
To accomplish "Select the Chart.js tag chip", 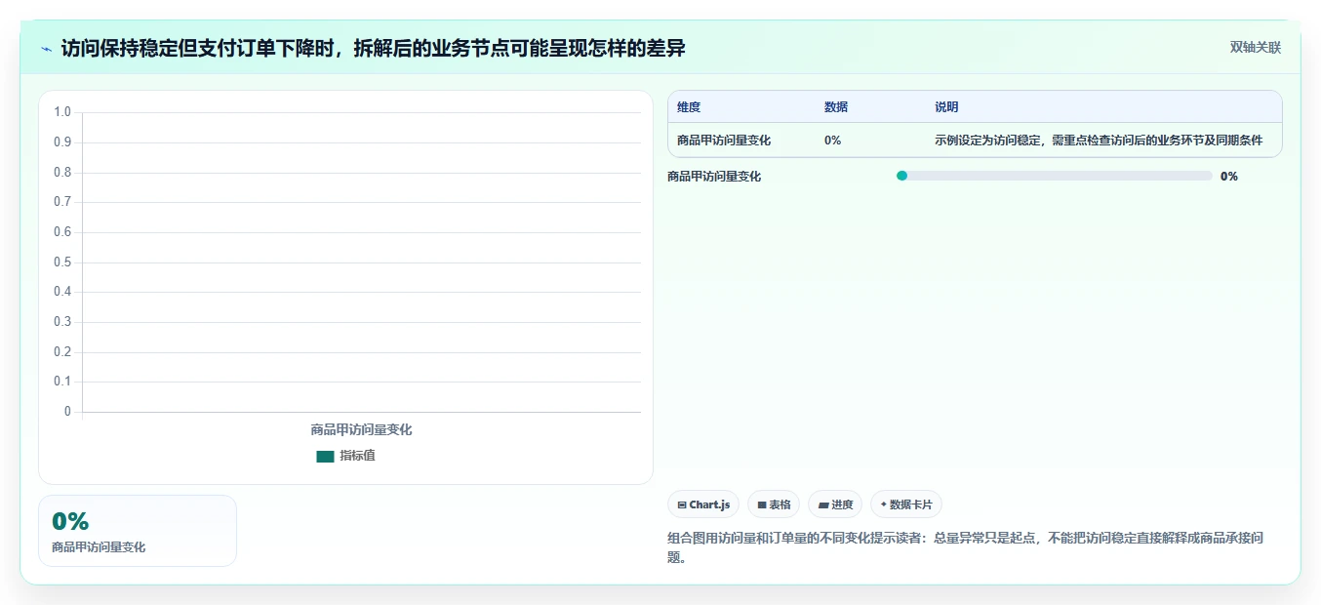I will [703, 504].
